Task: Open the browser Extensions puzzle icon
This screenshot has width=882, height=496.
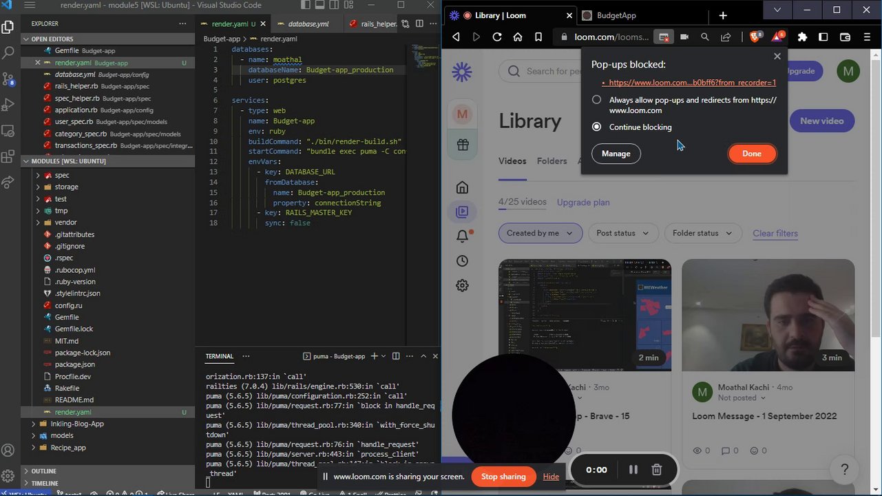Action: tap(802, 37)
